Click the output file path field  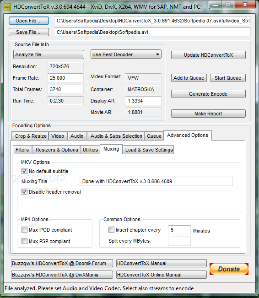[152, 32]
